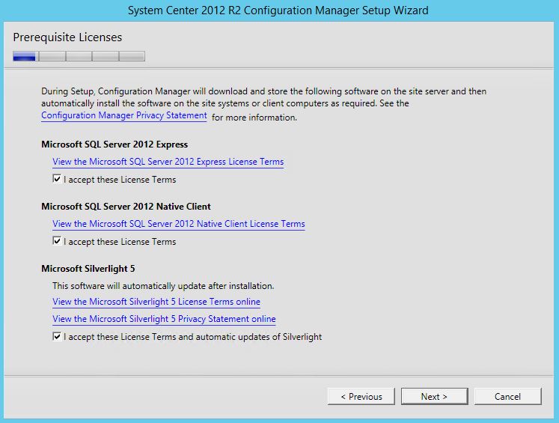View the SQL Server 2012 Express License Terms
559x423 pixels.
tap(168, 162)
